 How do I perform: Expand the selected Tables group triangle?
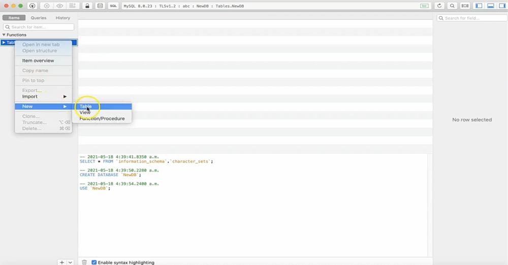click(x=4, y=43)
